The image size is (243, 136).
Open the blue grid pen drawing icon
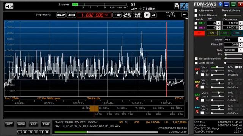pyautogui.click(x=184, y=6)
